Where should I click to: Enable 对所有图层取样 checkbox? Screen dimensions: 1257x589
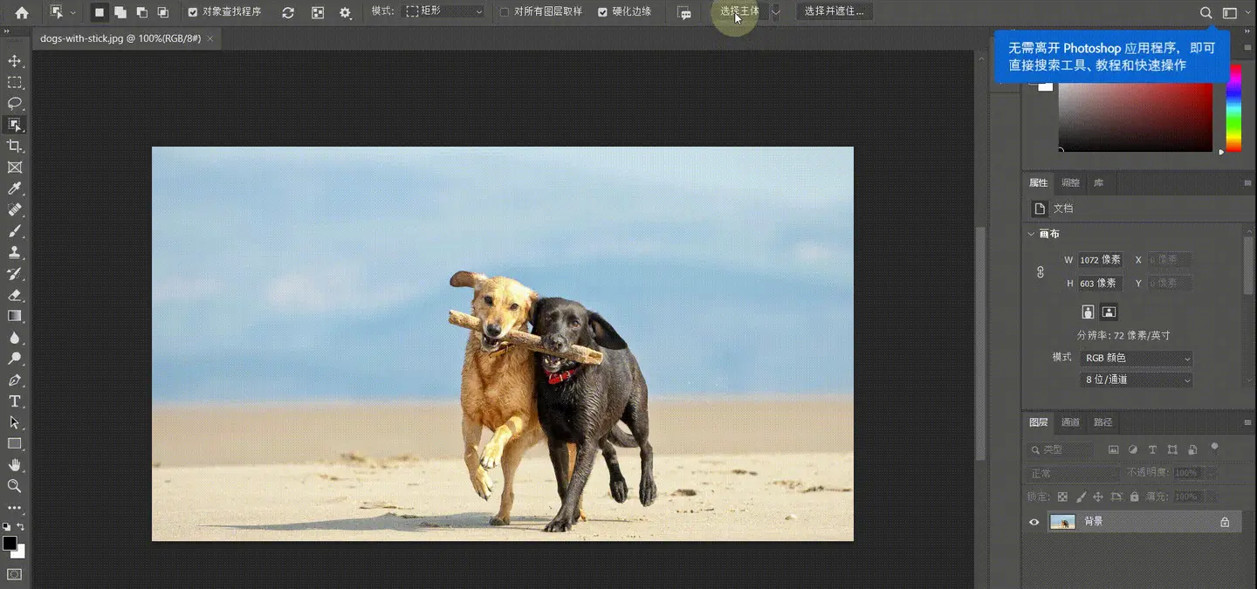coord(505,12)
